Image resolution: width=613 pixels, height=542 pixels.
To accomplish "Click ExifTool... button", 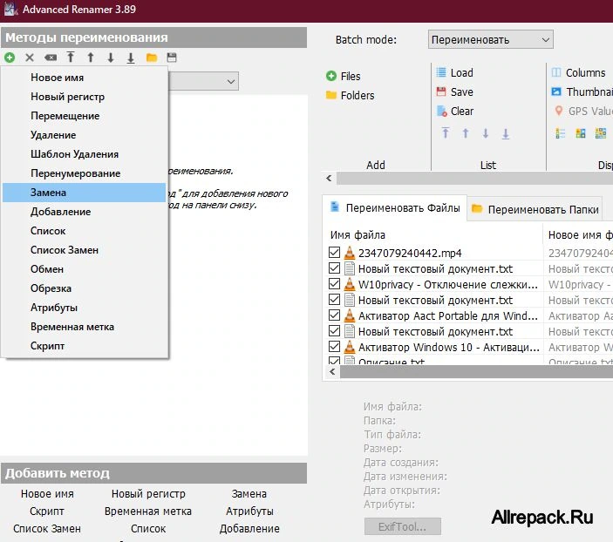I will pyautogui.click(x=402, y=526).
